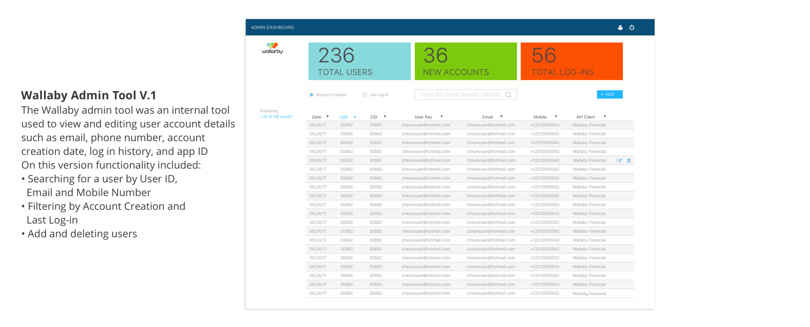Click the 1-20 of 236 results link
Viewport: 810px width, 327px height.
276,117
